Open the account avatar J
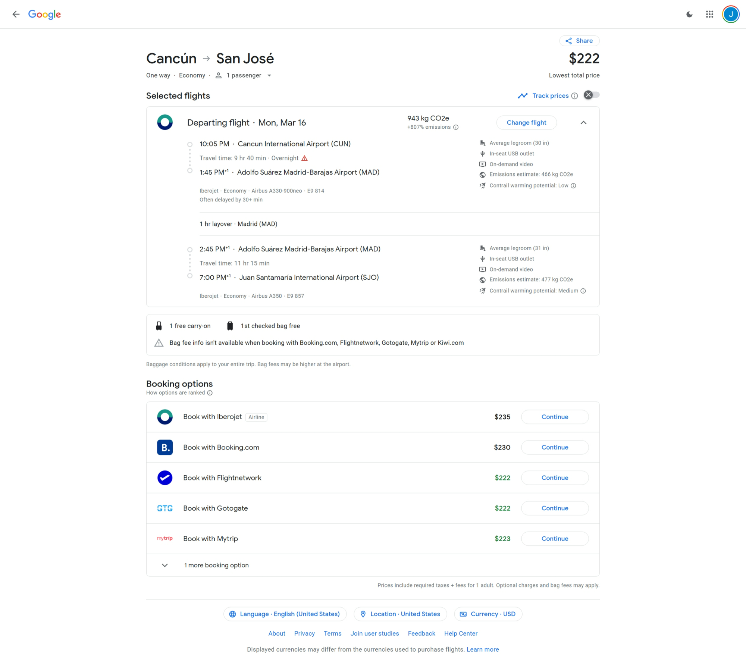746x664 pixels. pyautogui.click(x=730, y=14)
